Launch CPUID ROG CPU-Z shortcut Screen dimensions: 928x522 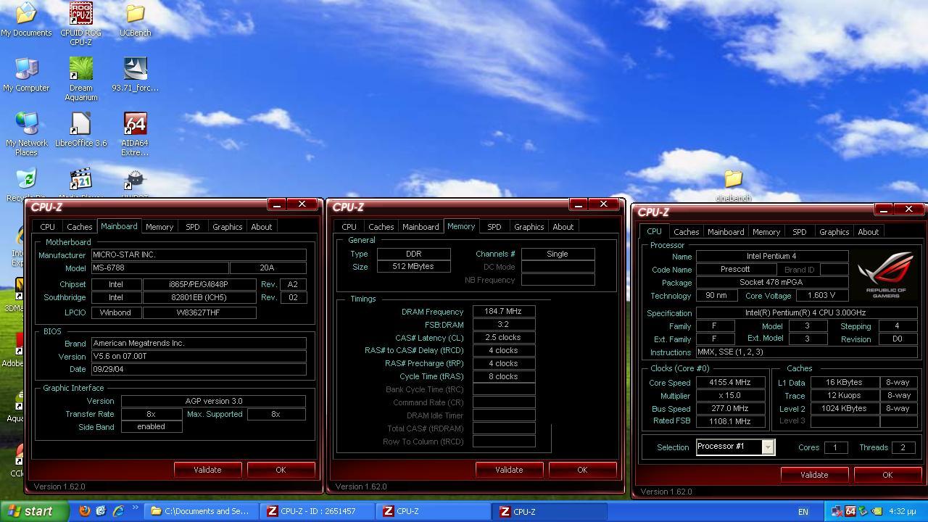pos(80,24)
